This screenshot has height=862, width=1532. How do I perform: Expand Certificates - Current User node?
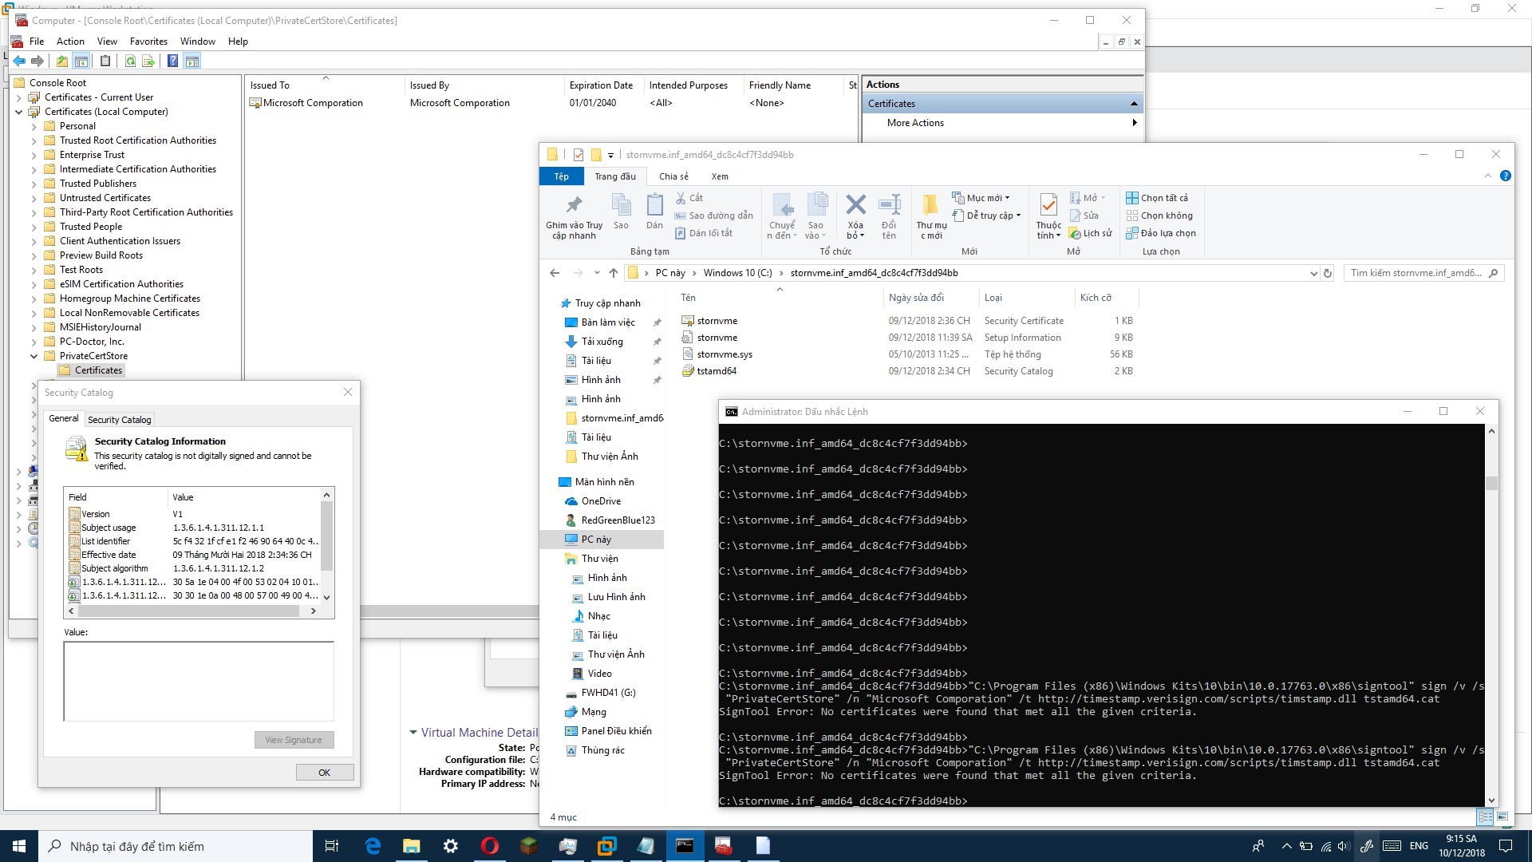pyautogui.click(x=19, y=97)
